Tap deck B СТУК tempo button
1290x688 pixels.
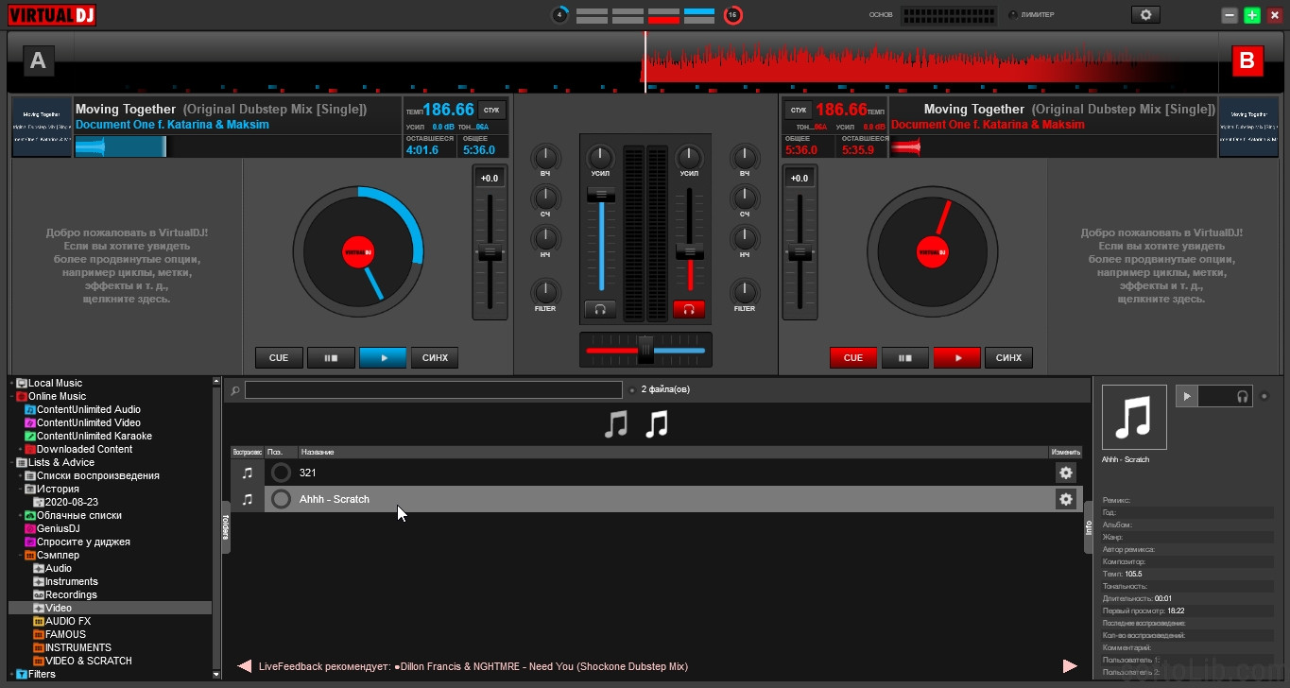pos(799,110)
